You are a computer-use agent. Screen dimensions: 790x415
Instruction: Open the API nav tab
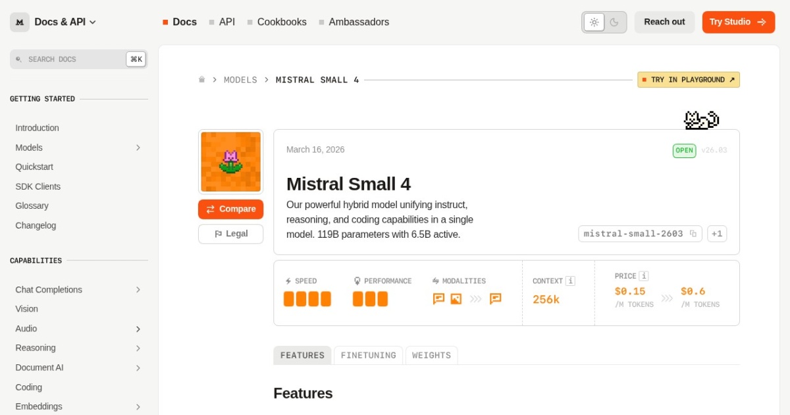(x=222, y=22)
